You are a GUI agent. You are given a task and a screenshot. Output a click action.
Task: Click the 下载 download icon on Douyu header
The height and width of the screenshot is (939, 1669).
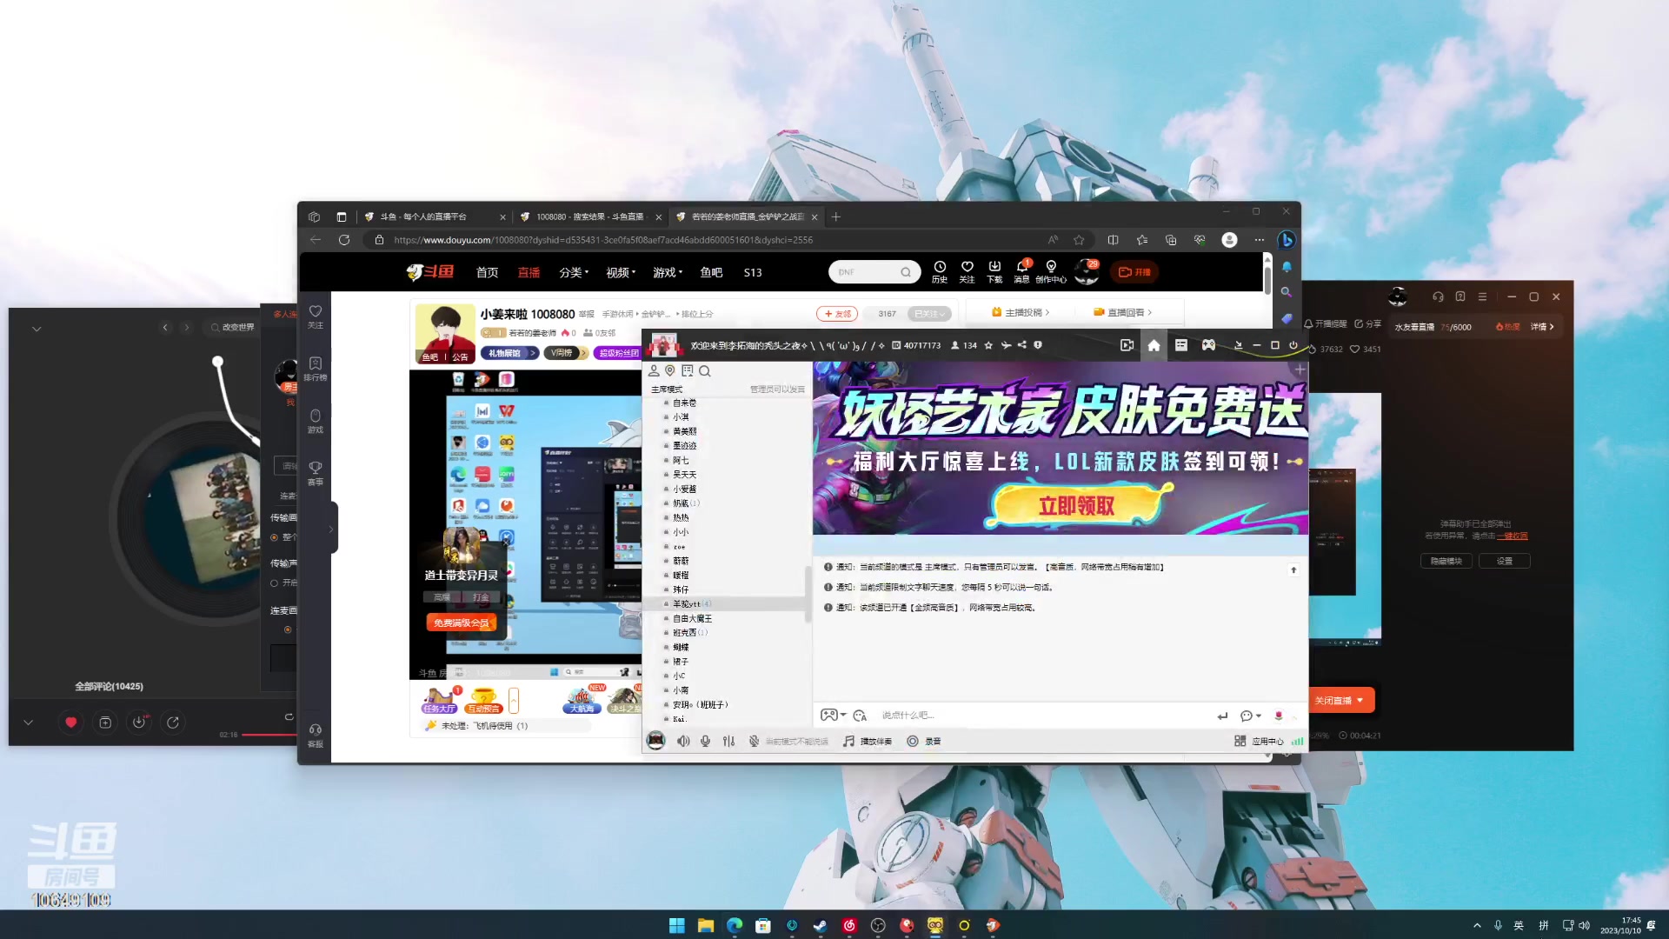(994, 272)
